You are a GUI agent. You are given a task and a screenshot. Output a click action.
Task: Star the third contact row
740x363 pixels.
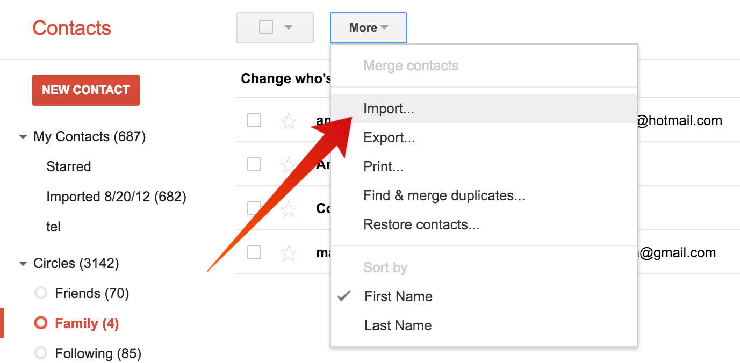click(x=289, y=209)
